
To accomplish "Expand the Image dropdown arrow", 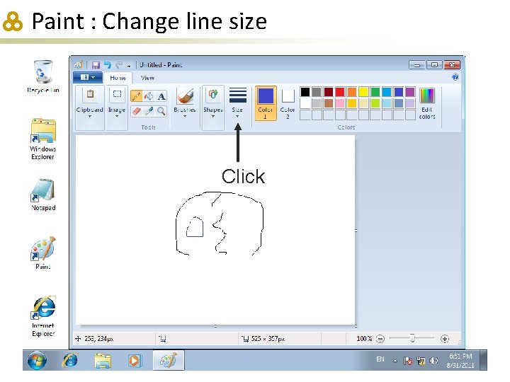I will [117, 116].
